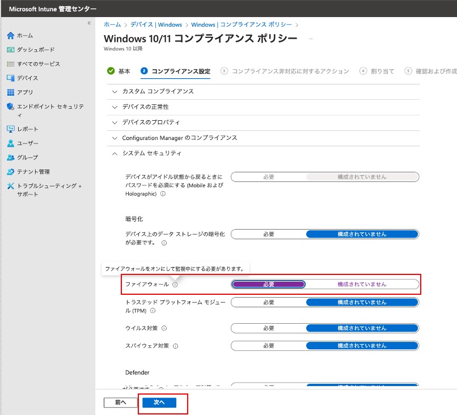Click the 次へ next button

(x=159, y=403)
